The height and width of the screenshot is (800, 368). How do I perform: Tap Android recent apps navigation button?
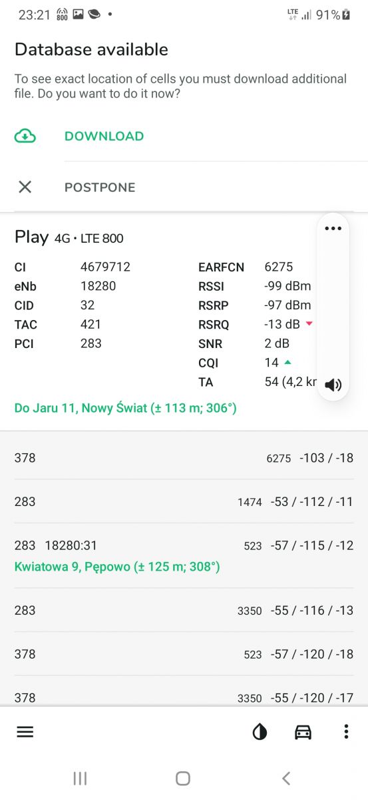click(x=80, y=778)
